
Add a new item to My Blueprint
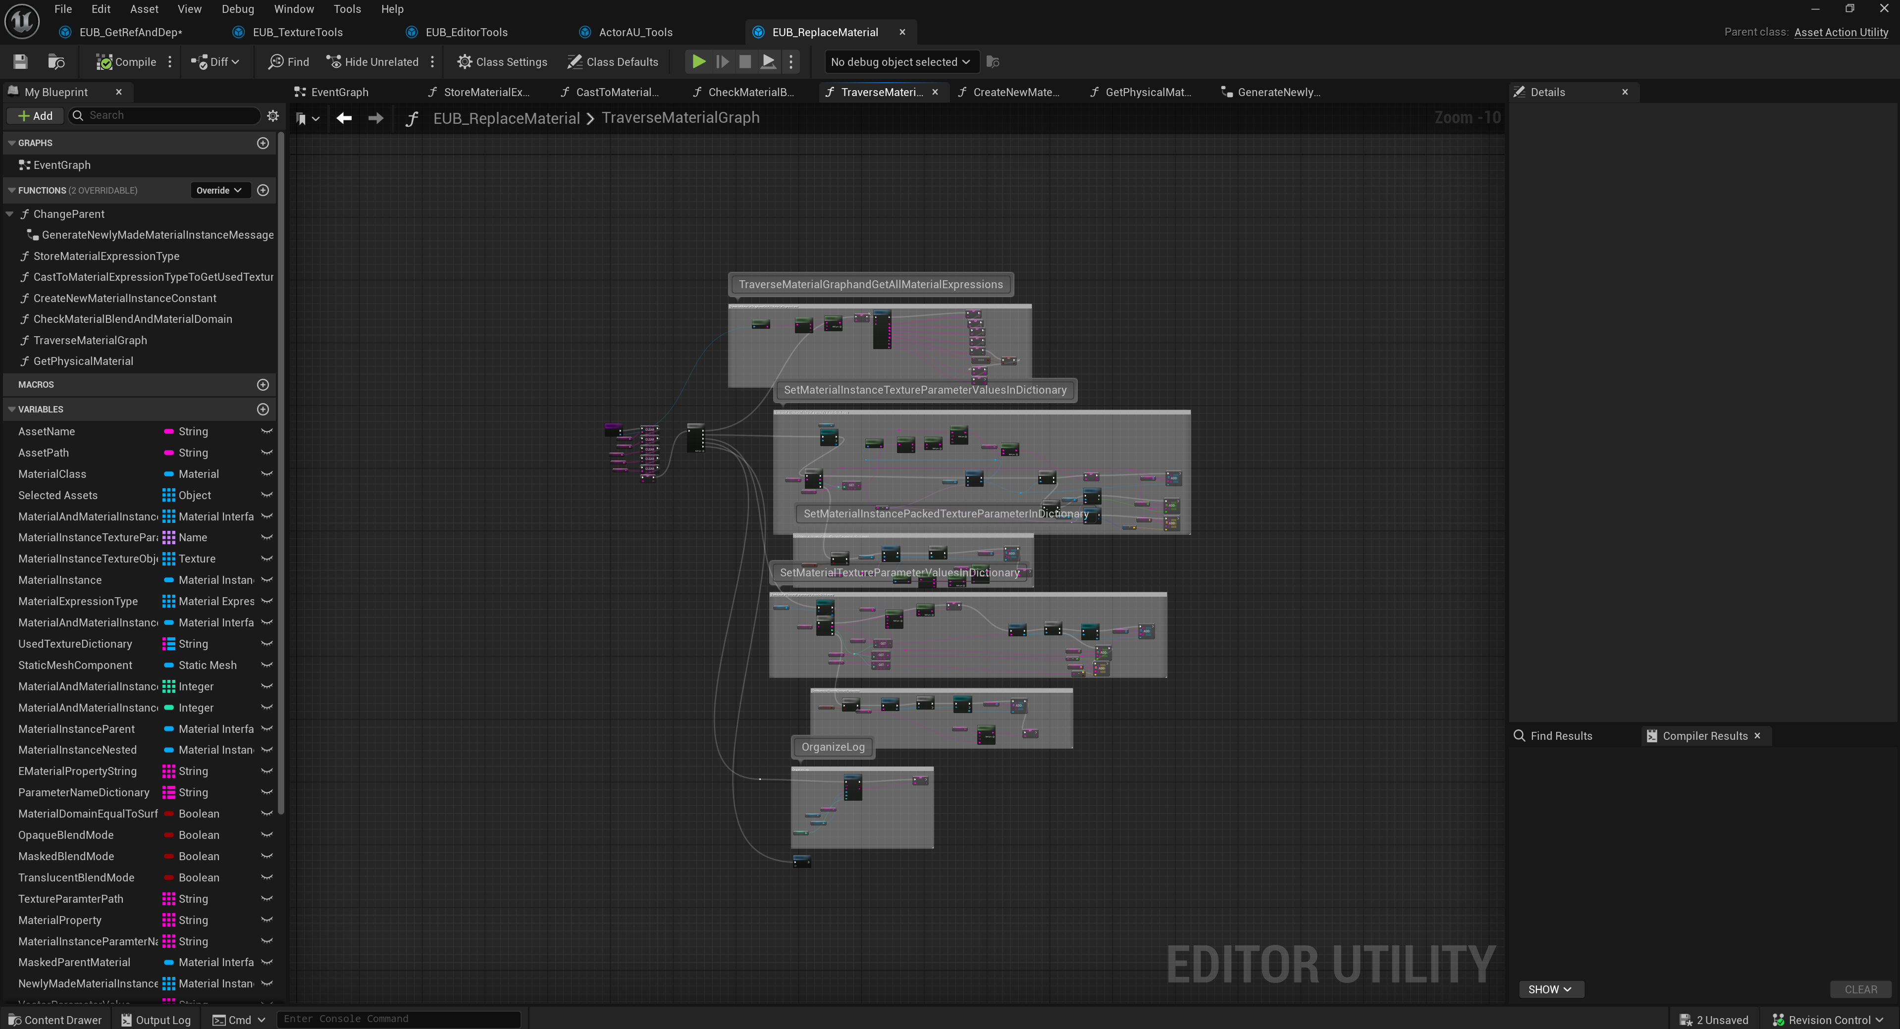pyautogui.click(x=35, y=116)
